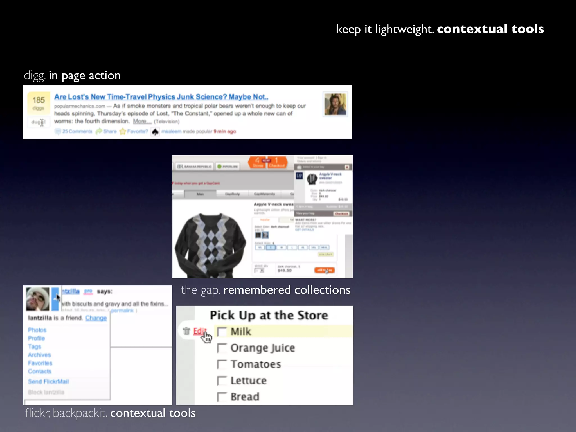Open the quantity dropdown on Gap page

coord(259,271)
